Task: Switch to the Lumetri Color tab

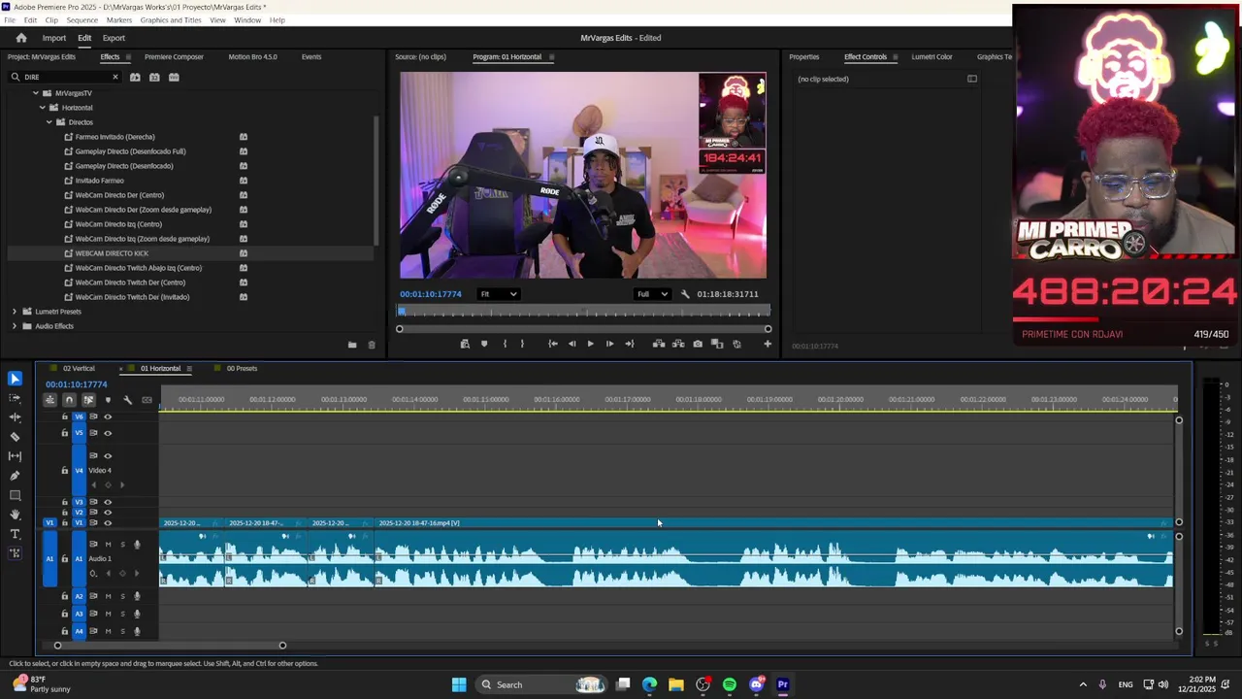Action: click(931, 57)
